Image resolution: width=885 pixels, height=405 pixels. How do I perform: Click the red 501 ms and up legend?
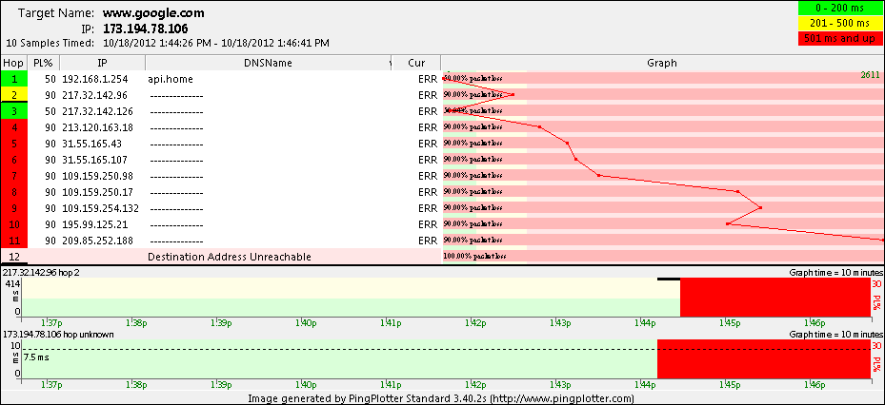[x=841, y=38]
